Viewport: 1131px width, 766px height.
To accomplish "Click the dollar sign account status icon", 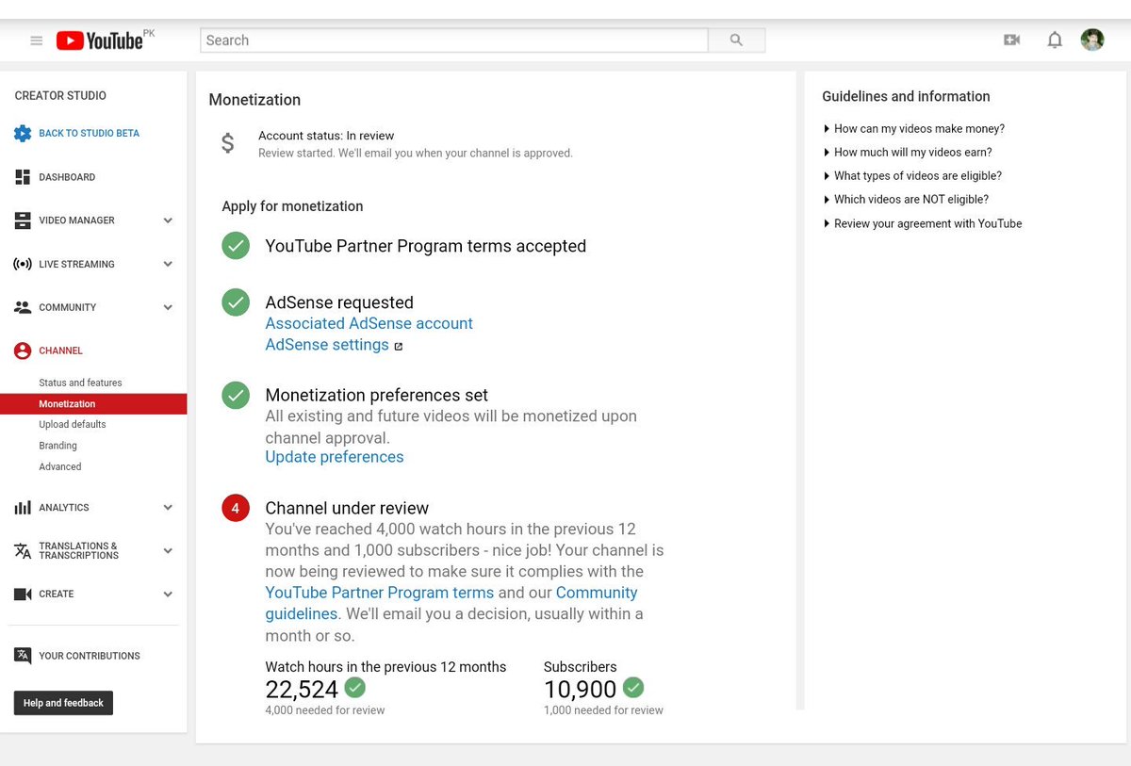I will pyautogui.click(x=228, y=143).
